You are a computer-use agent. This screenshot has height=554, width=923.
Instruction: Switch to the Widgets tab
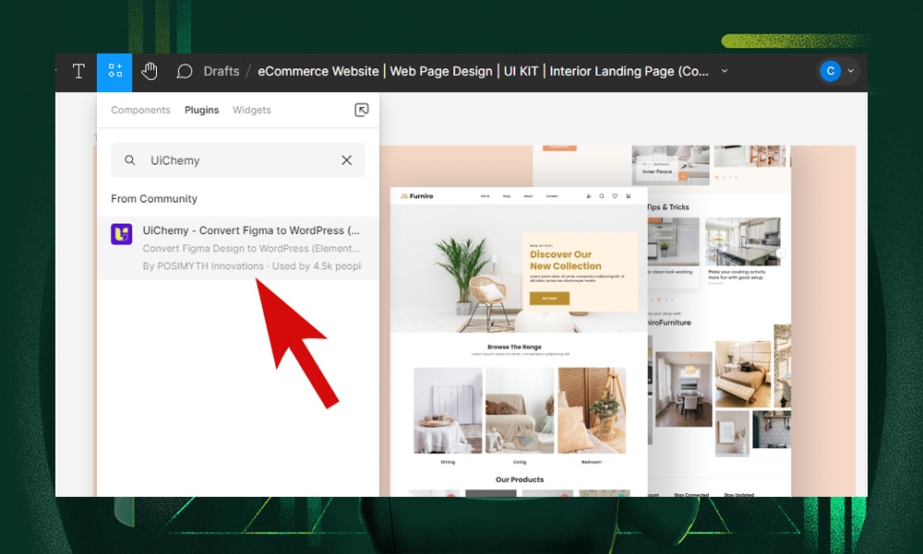click(251, 110)
